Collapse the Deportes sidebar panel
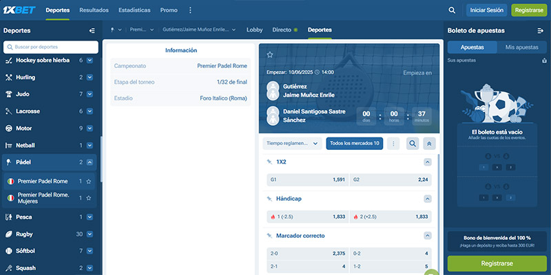The image size is (551, 275). (x=92, y=31)
